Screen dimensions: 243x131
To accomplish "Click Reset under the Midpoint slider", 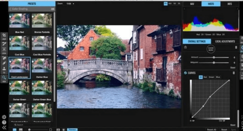I will point(232,67).
